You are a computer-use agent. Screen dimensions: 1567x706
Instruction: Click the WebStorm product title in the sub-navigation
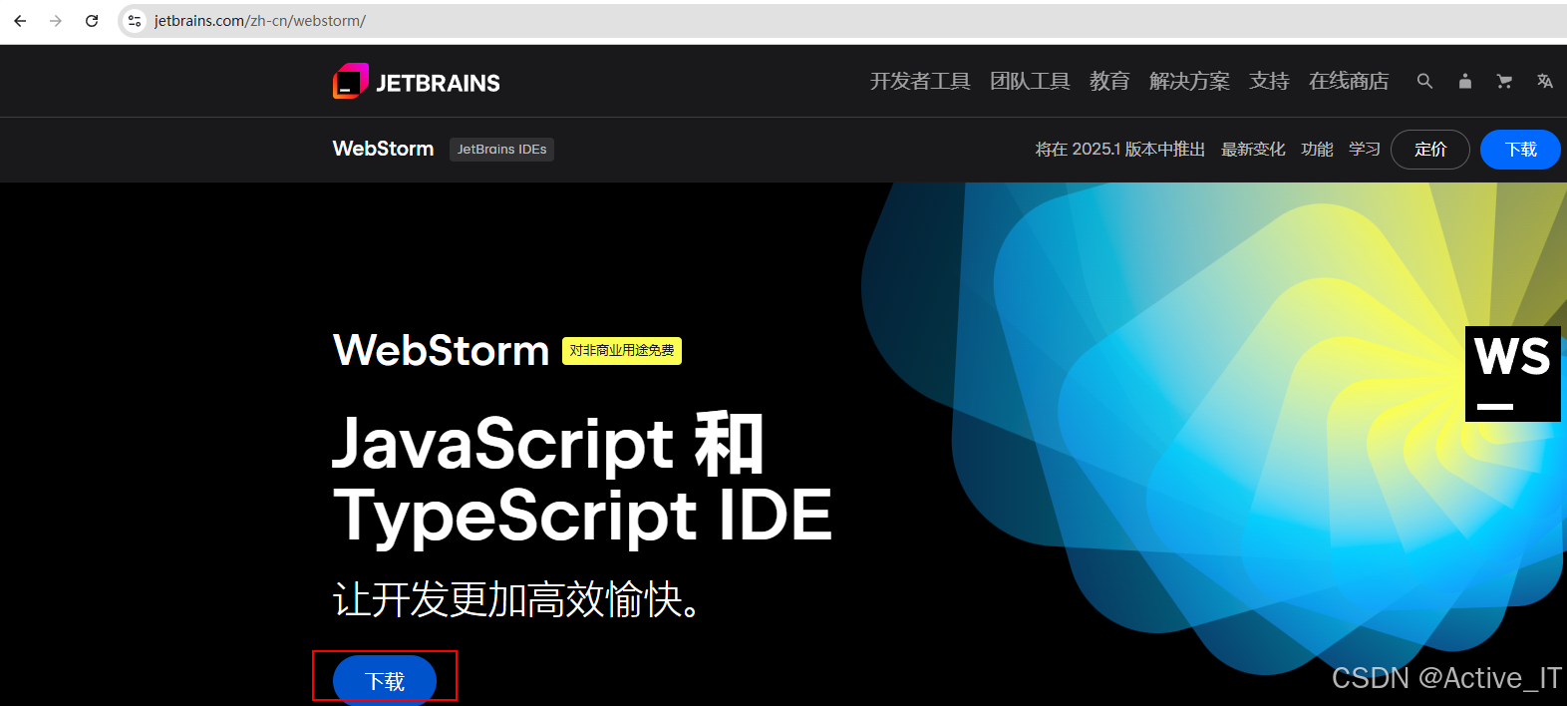[x=383, y=149]
